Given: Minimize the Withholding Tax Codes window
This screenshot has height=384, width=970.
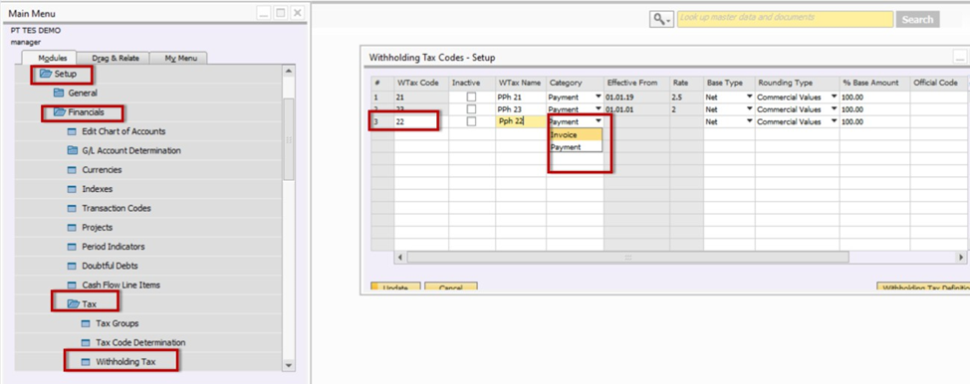Looking at the screenshot, I should 960,58.
